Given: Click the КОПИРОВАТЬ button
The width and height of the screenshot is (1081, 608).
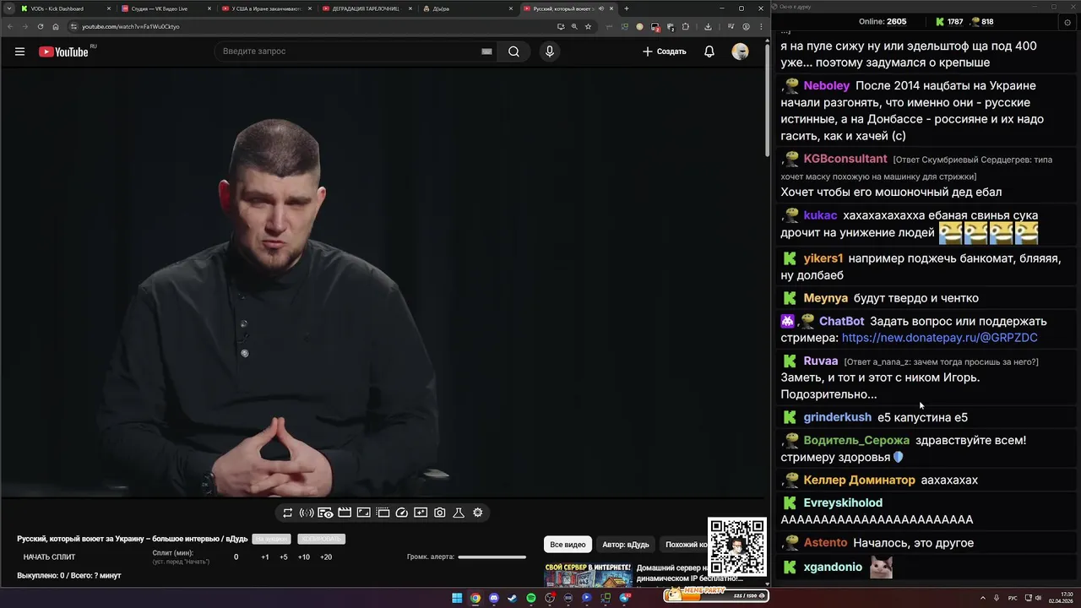Looking at the screenshot, I should pos(321,539).
